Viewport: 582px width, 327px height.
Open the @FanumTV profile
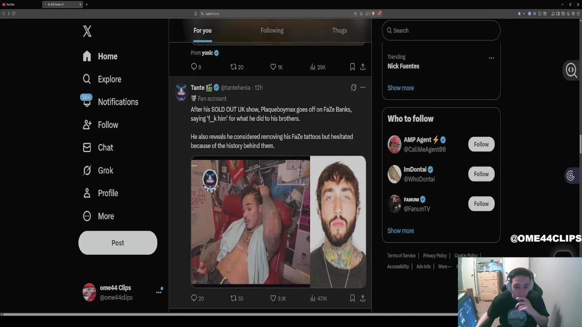417,209
